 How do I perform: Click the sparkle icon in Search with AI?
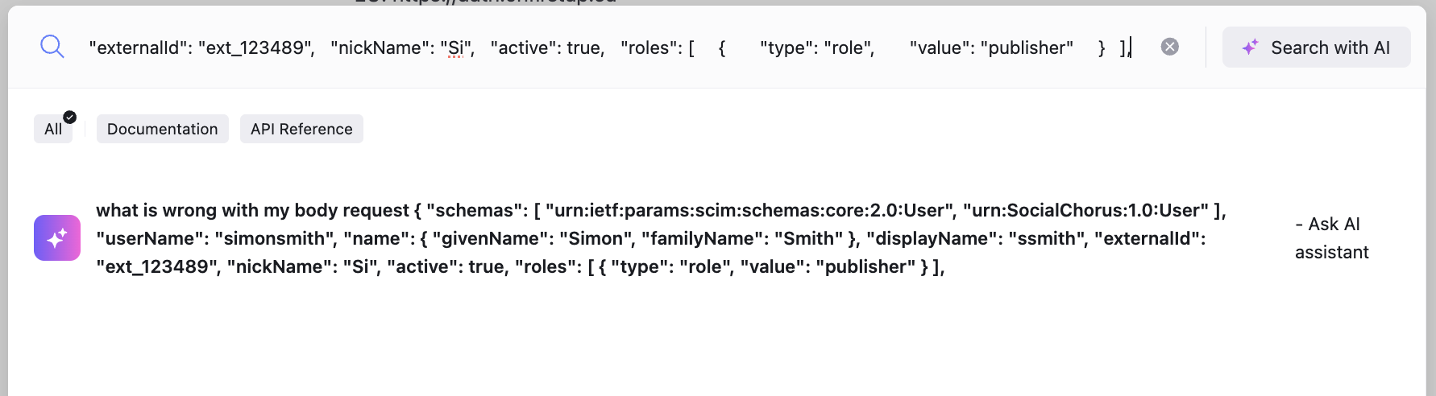1250,47
